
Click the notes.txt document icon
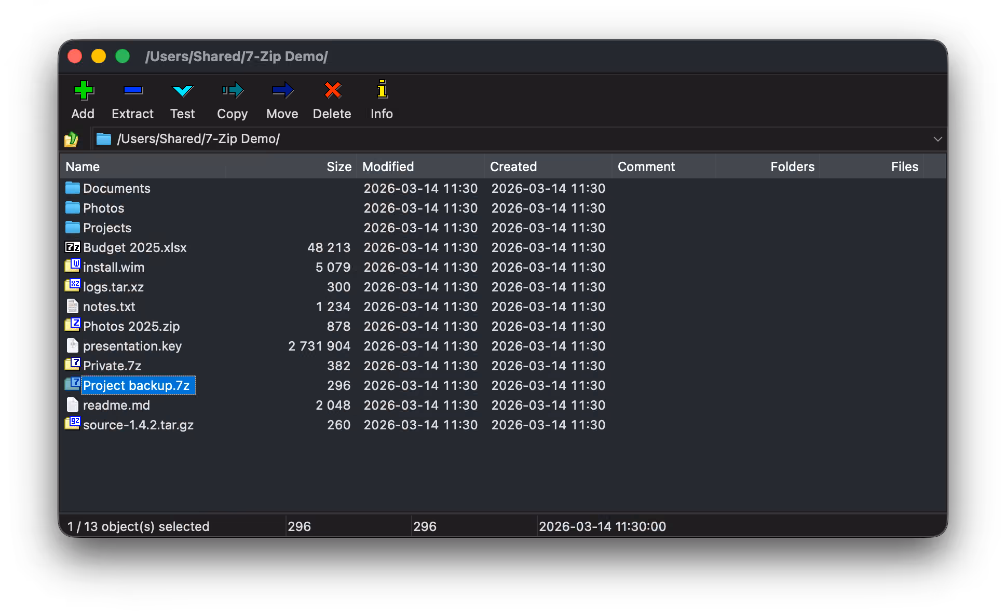[x=73, y=306]
